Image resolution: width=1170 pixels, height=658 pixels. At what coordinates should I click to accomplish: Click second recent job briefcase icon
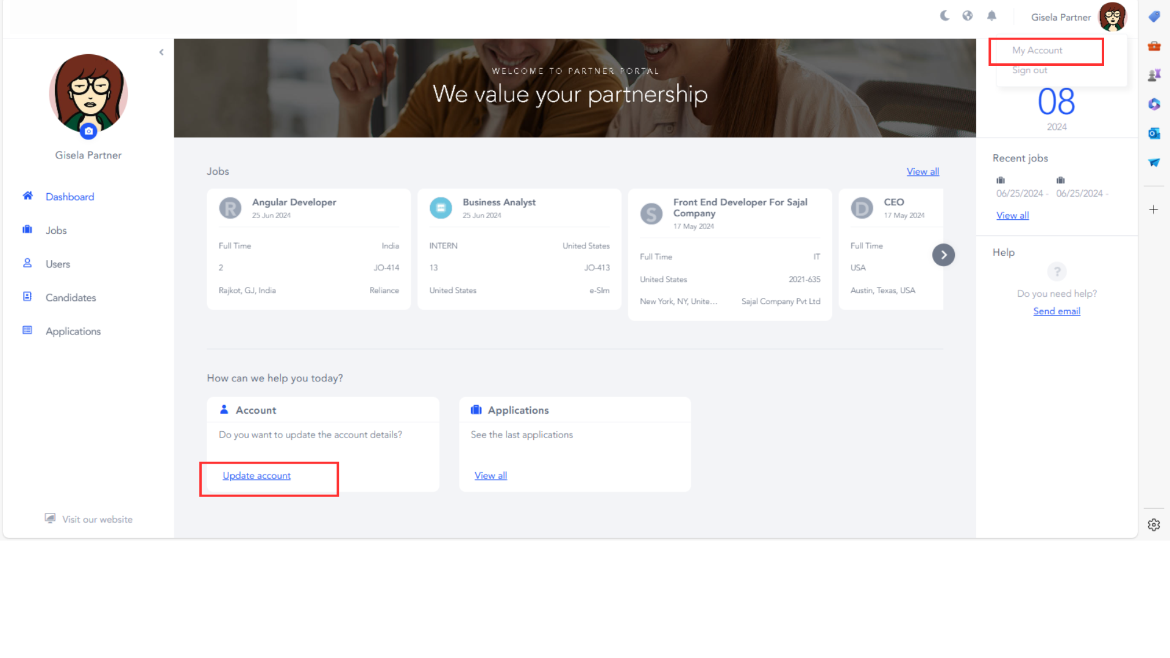(x=1061, y=180)
